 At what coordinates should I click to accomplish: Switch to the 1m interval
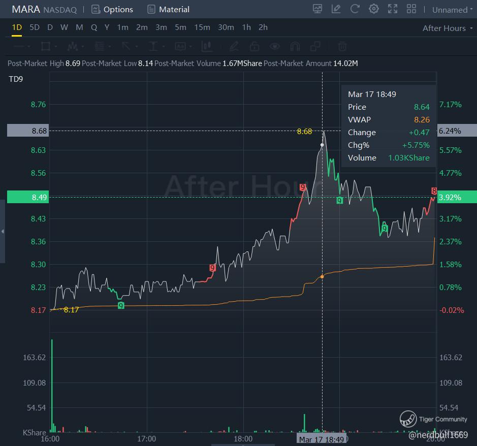tap(122, 27)
